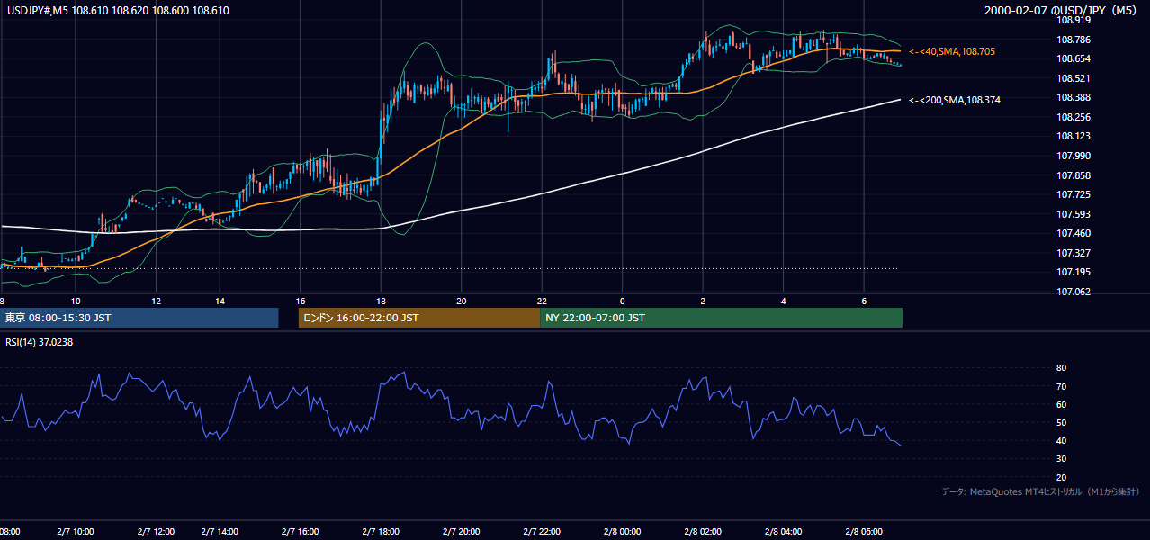This screenshot has width=1150, height=540.
Task: Click price axis value 107.593
Action: (1073, 214)
